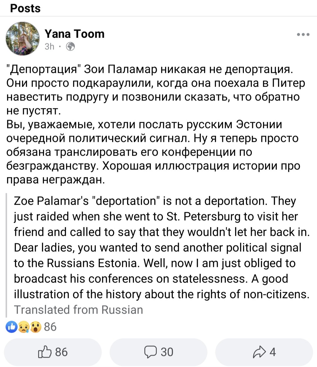Tap the thumbs-up Like icon

tap(45, 352)
